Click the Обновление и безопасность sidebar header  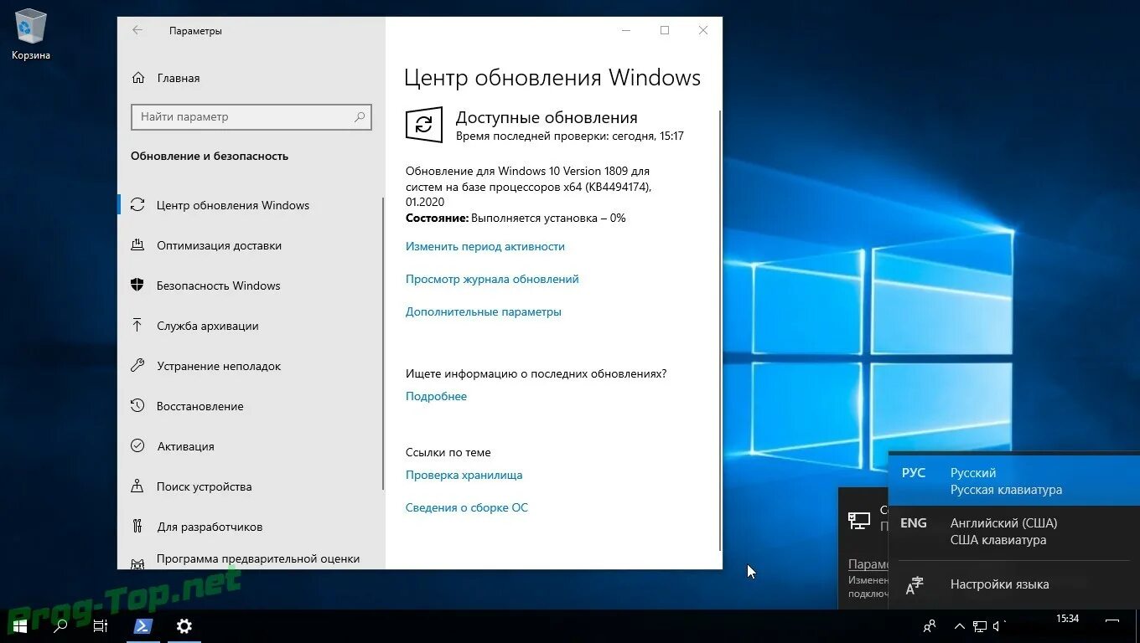(210, 156)
